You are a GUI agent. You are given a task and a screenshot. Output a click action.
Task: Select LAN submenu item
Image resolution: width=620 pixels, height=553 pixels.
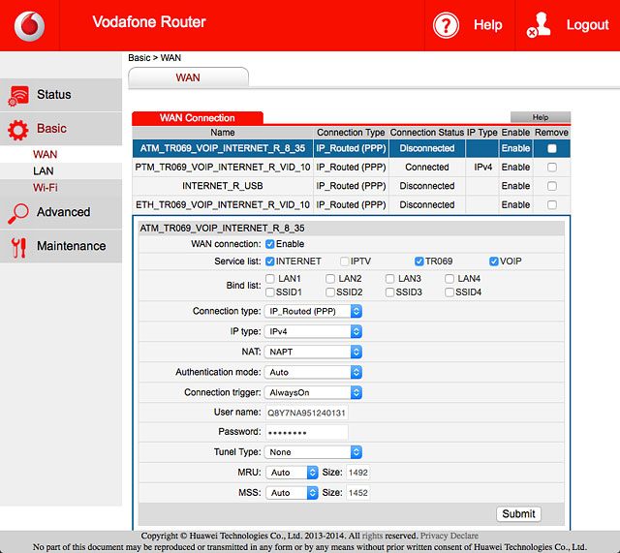43,171
